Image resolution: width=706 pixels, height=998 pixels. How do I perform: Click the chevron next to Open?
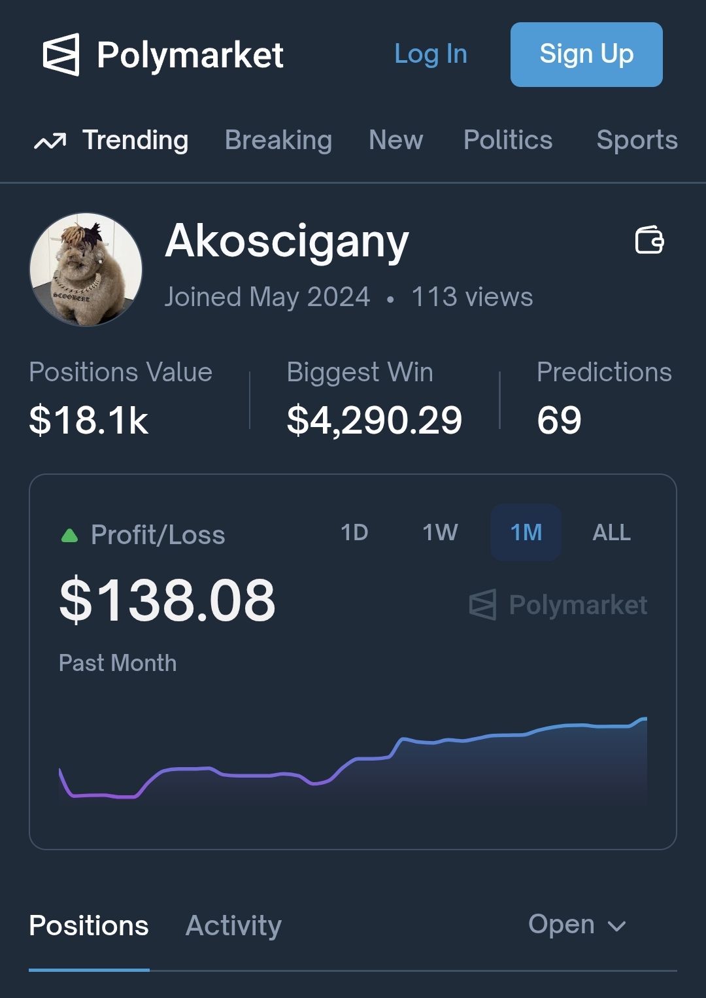click(x=616, y=926)
